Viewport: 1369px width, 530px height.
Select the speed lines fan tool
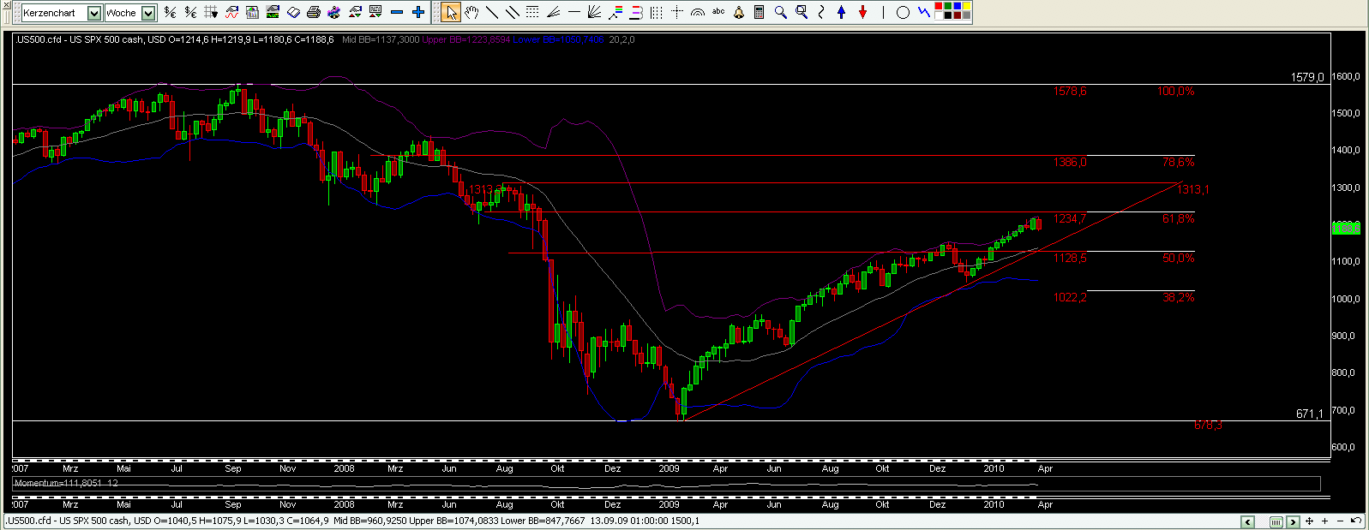coord(553,12)
